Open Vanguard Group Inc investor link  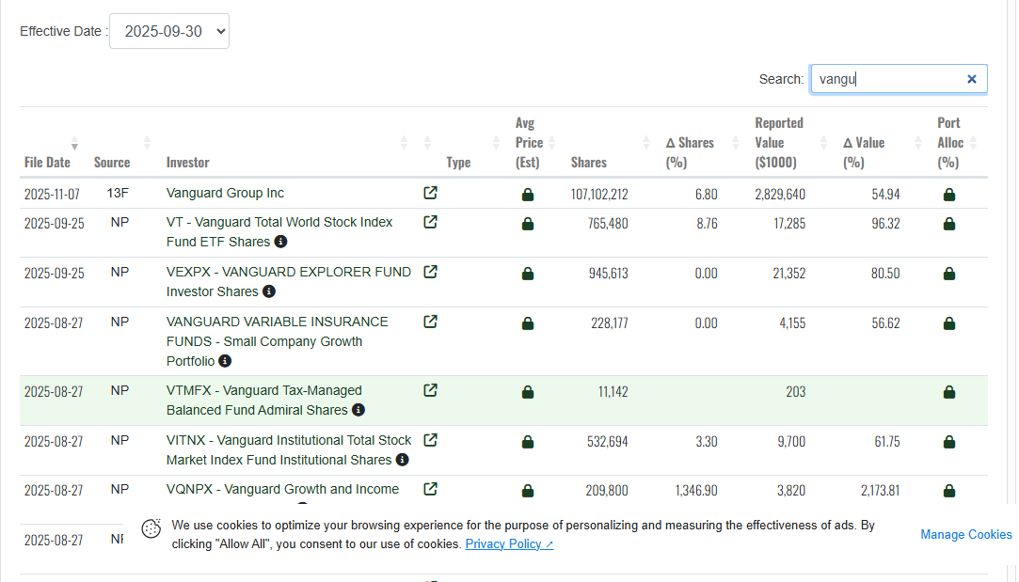point(225,193)
